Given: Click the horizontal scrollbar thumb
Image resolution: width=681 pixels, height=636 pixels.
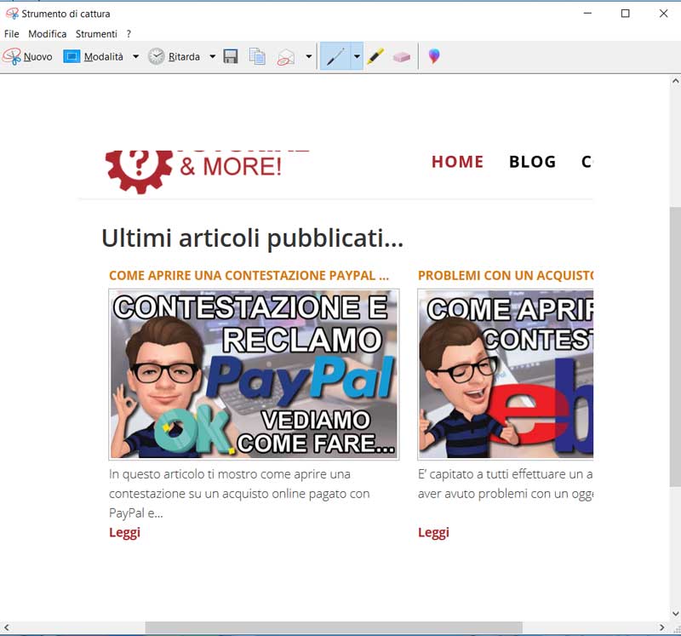Looking at the screenshot, I should click(x=334, y=627).
